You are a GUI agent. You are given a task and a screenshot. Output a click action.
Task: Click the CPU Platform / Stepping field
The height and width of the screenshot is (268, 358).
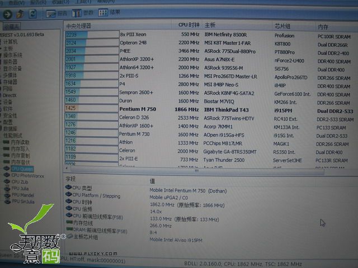96,195
